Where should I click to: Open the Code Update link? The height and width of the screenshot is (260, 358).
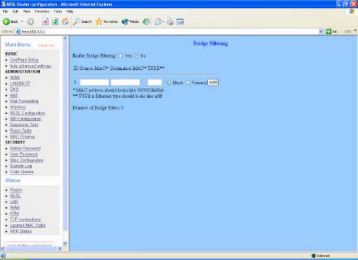22,172
